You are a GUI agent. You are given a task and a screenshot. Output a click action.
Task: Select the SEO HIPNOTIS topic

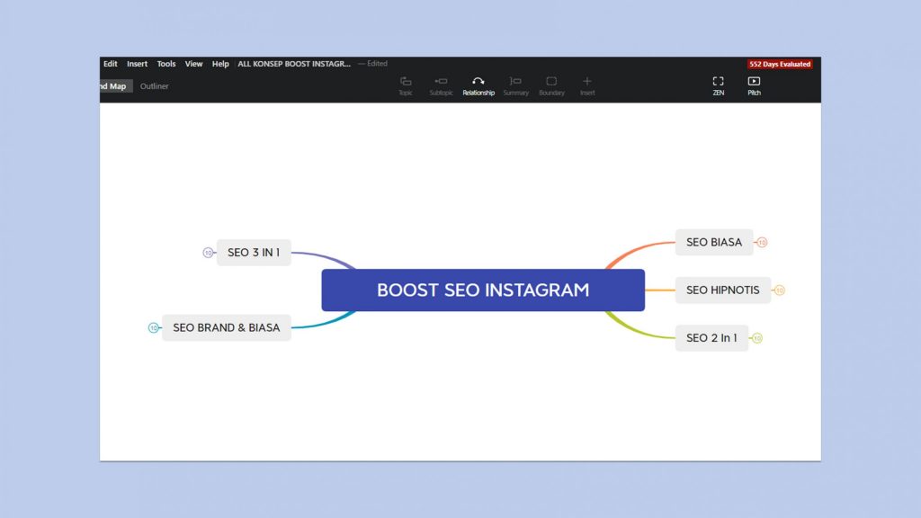722,290
